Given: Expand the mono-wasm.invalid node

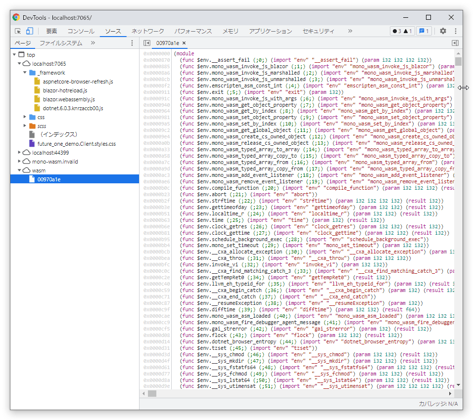Looking at the screenshot, I should pos(20,161).
